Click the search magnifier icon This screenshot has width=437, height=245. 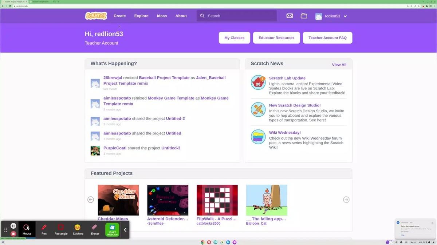click(x=202, y=16)
